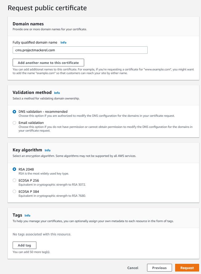Click the Domain names section heading

(x=28, y=24)
